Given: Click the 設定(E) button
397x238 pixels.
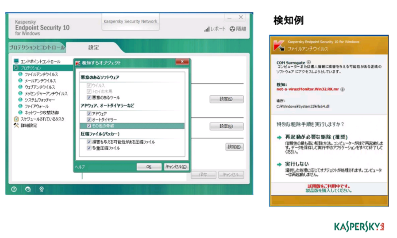Looking at the screenshot, I should tap(235, 147).
